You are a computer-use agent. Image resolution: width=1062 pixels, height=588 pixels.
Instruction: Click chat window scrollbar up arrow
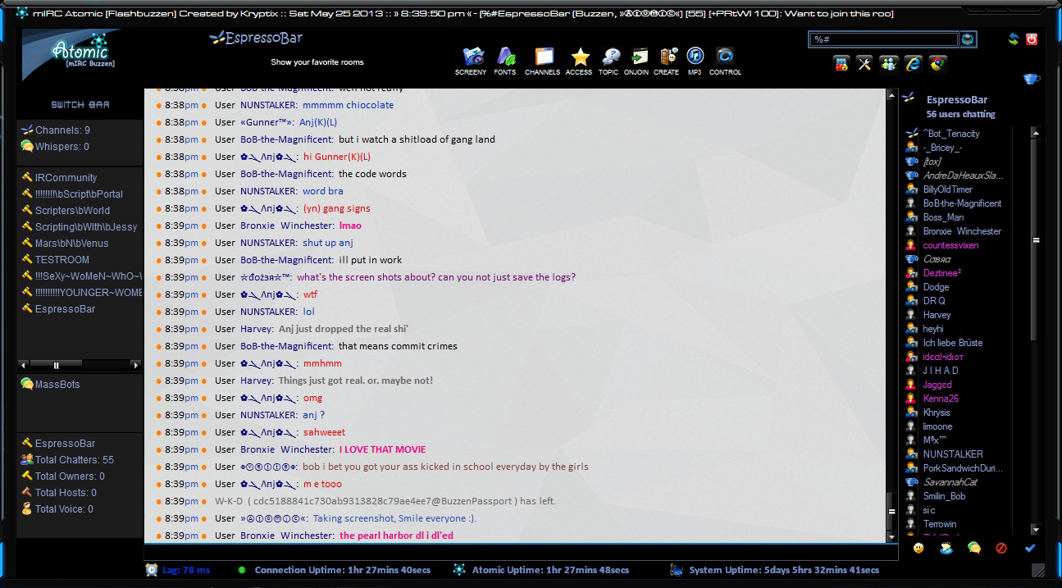[891, 94]
